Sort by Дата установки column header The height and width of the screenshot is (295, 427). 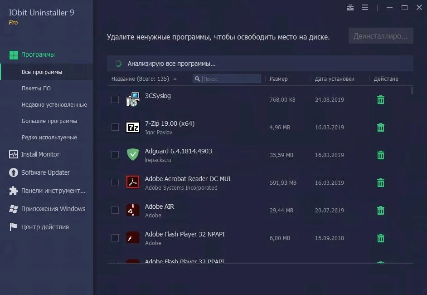point(335,79)
